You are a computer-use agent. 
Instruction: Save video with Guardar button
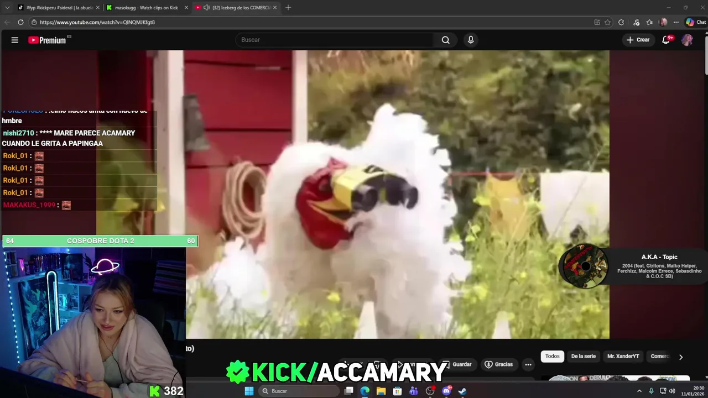pyautogui.click(x=458, y=364)
